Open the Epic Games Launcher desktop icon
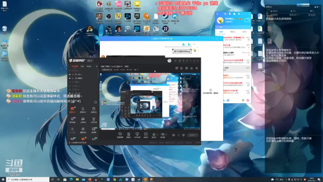The height and width of the screenshot is (182, 323). pos(137,18)
